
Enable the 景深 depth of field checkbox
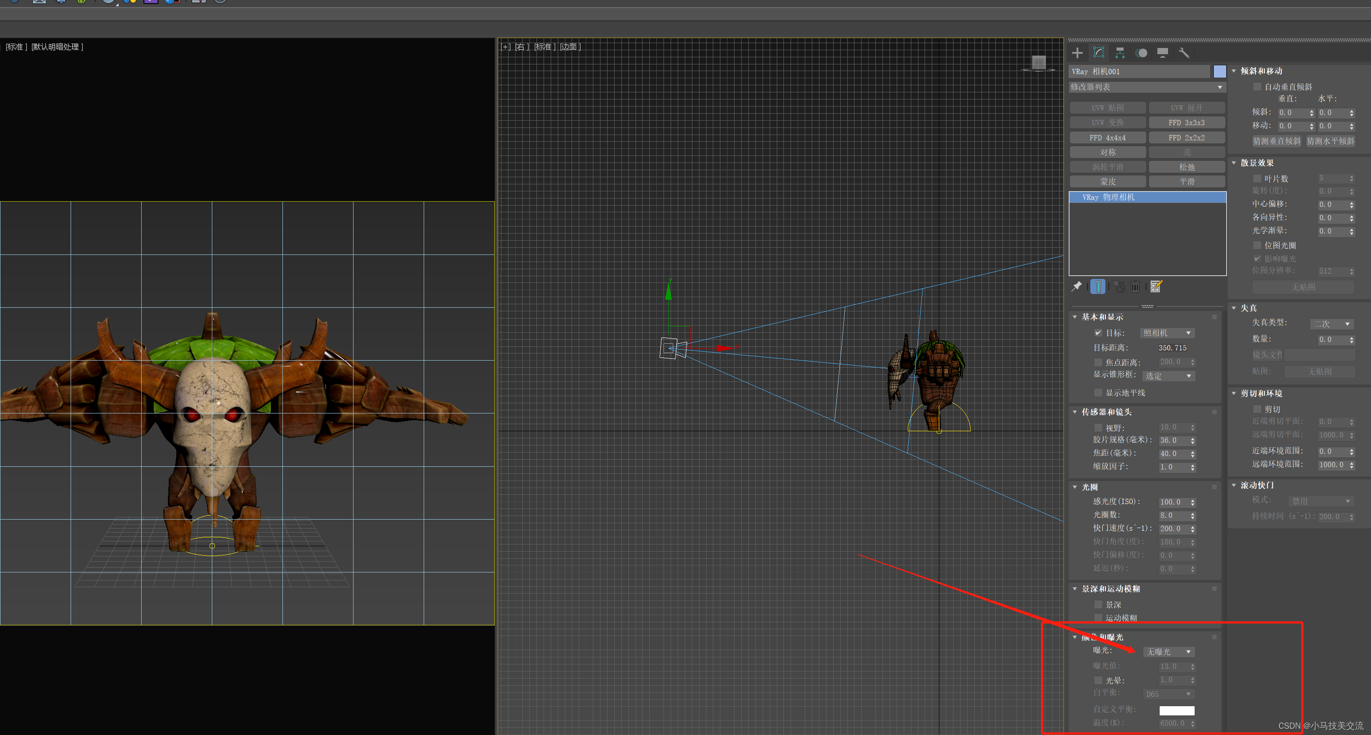[x=1098, y=604]
